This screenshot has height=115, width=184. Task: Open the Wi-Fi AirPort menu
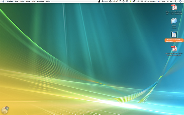[142, 2]
